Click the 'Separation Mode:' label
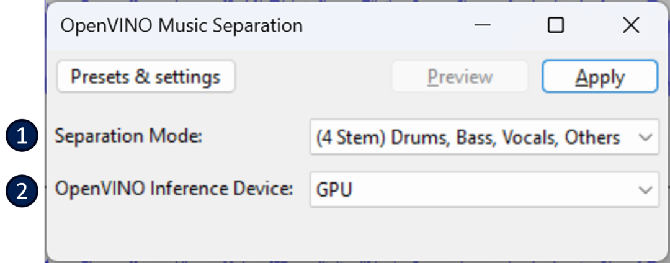 [129, 136]
